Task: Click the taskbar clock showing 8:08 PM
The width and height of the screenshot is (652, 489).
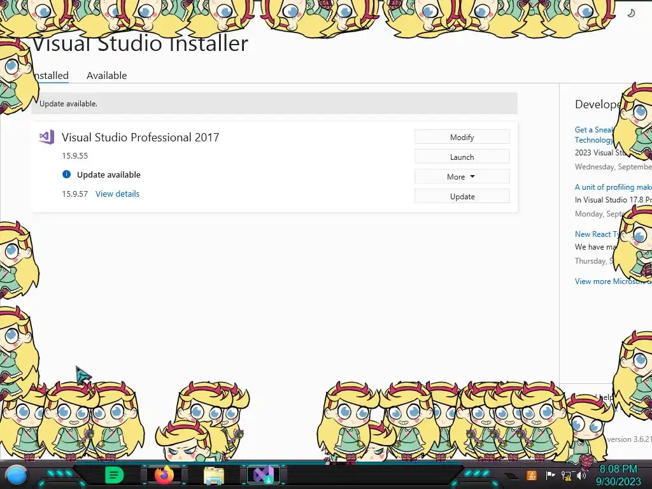Action: coord(618,475)
